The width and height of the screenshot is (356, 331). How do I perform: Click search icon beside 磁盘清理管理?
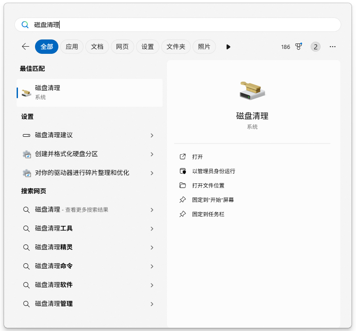26,304
